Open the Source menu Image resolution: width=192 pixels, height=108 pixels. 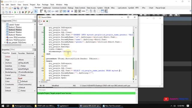(x=25, y=5)
